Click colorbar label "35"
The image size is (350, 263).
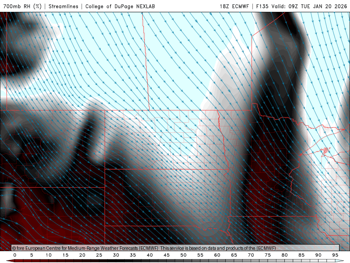click(x=133, y=255)
